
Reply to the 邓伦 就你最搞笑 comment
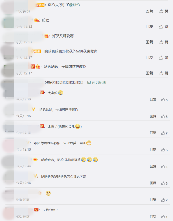(153, 166)
